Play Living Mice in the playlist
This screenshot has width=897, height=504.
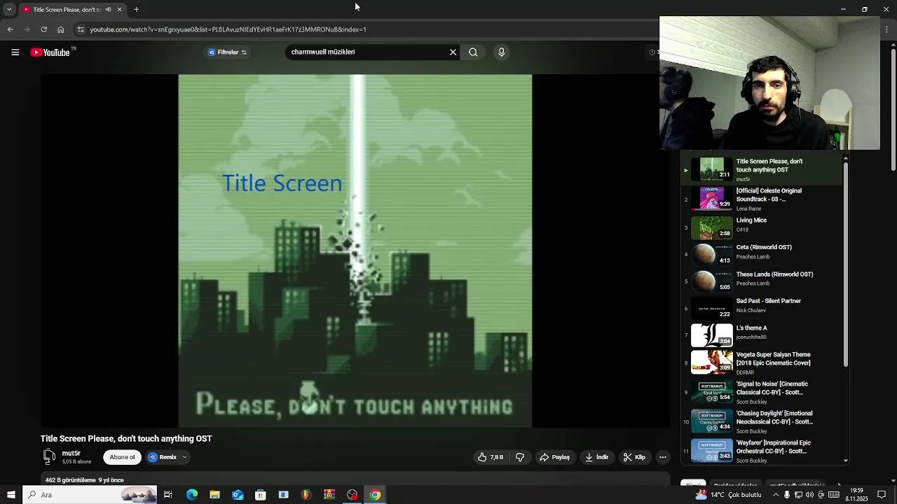(762, 227)
